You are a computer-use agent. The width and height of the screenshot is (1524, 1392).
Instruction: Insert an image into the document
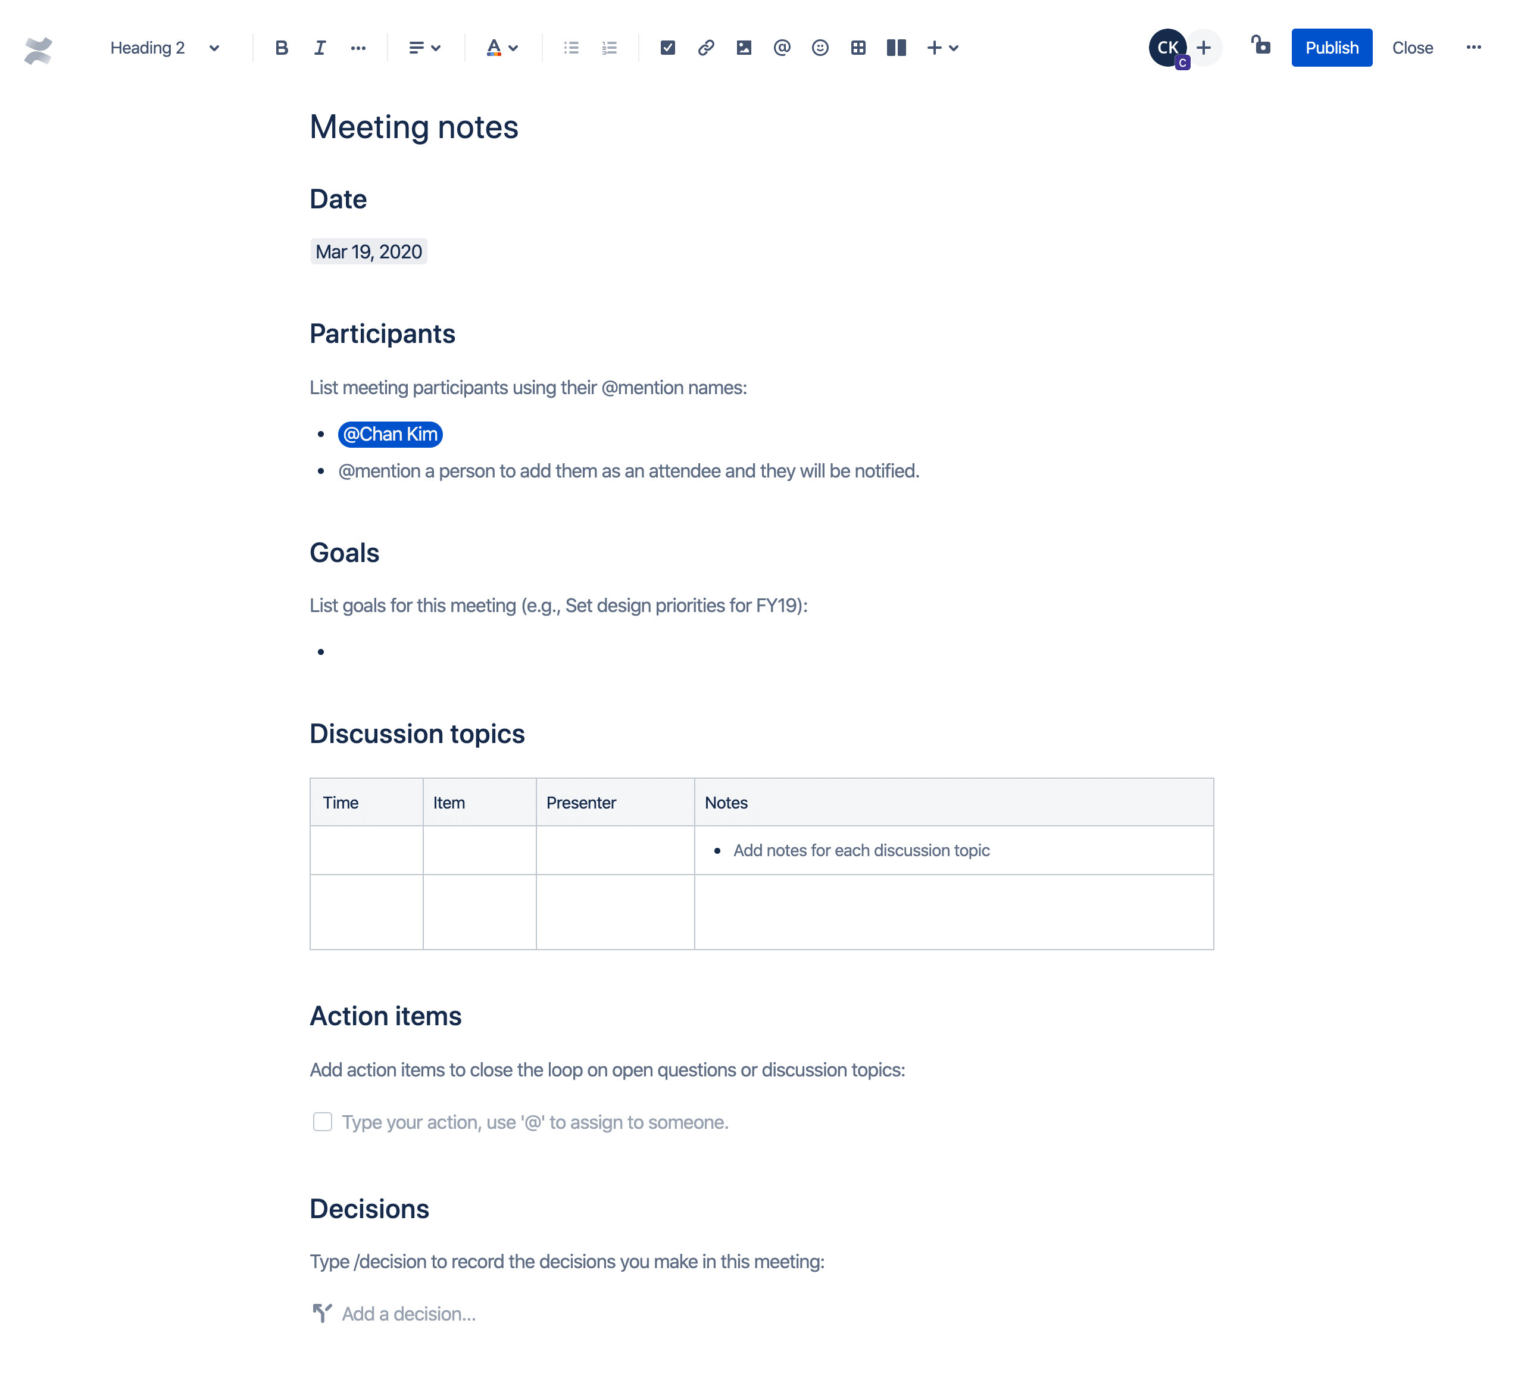[x=744, y=48]
